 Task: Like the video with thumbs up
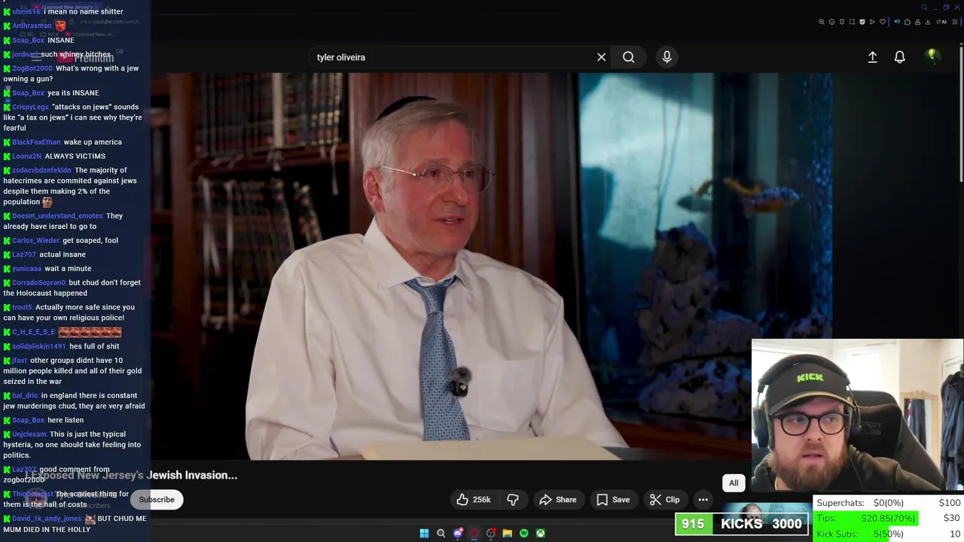pos(474,500)
